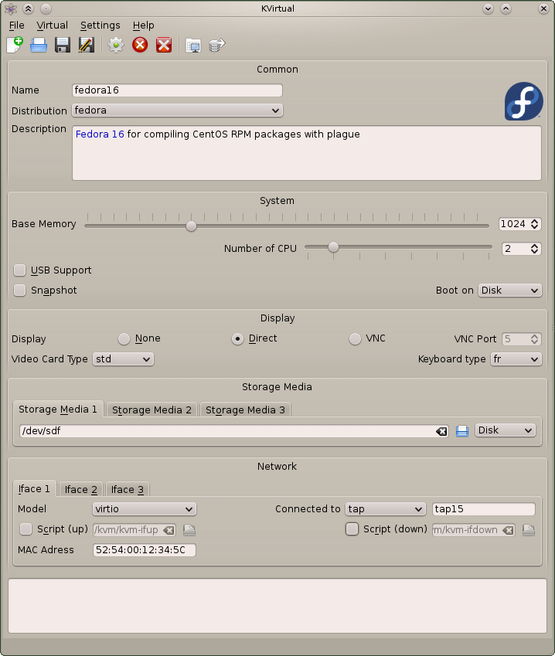
Task: Clear the Script (up) path field
Action: (x=169, y=530)
